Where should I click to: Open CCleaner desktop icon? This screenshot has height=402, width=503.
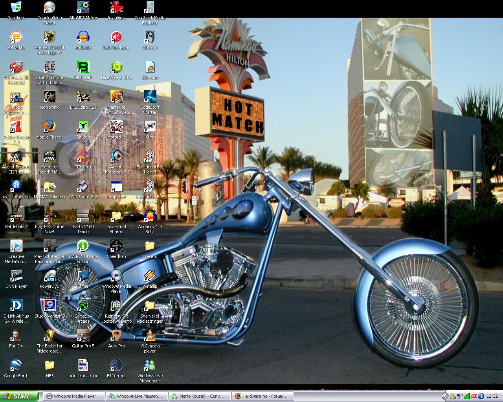click(83, 159)
